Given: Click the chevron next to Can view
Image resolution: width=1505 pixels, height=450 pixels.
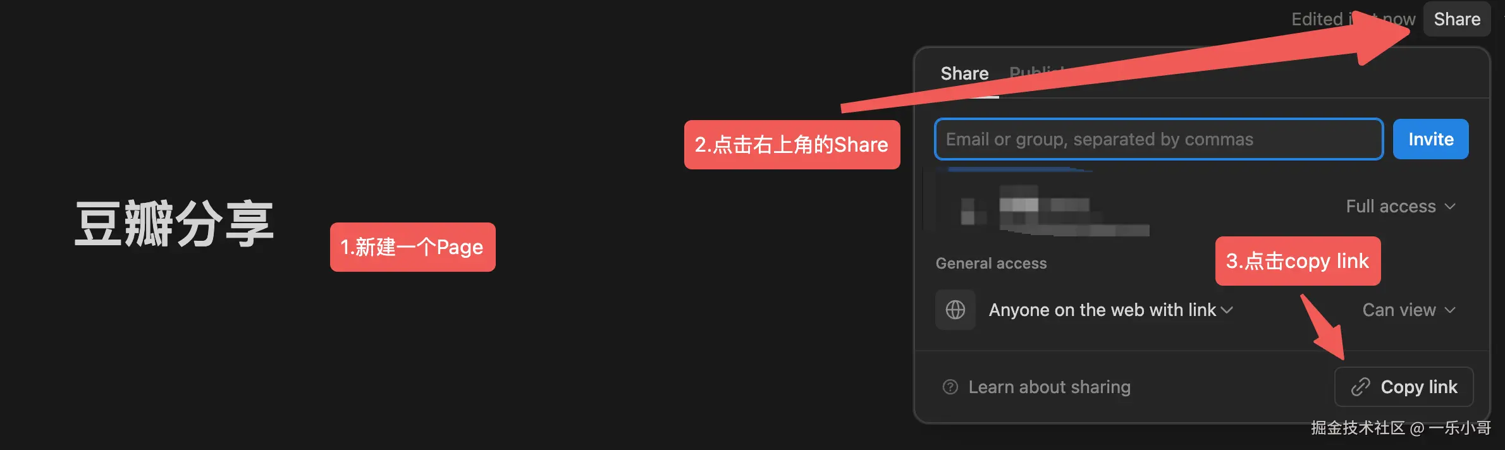Looking at the screenshot, I should 1451,310.
